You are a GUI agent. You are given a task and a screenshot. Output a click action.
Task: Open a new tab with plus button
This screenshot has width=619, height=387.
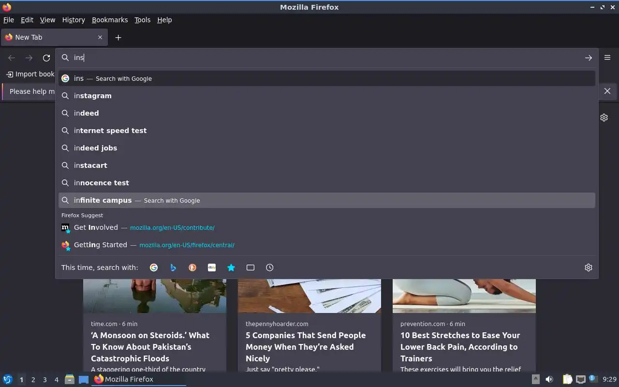click(118, 37)
